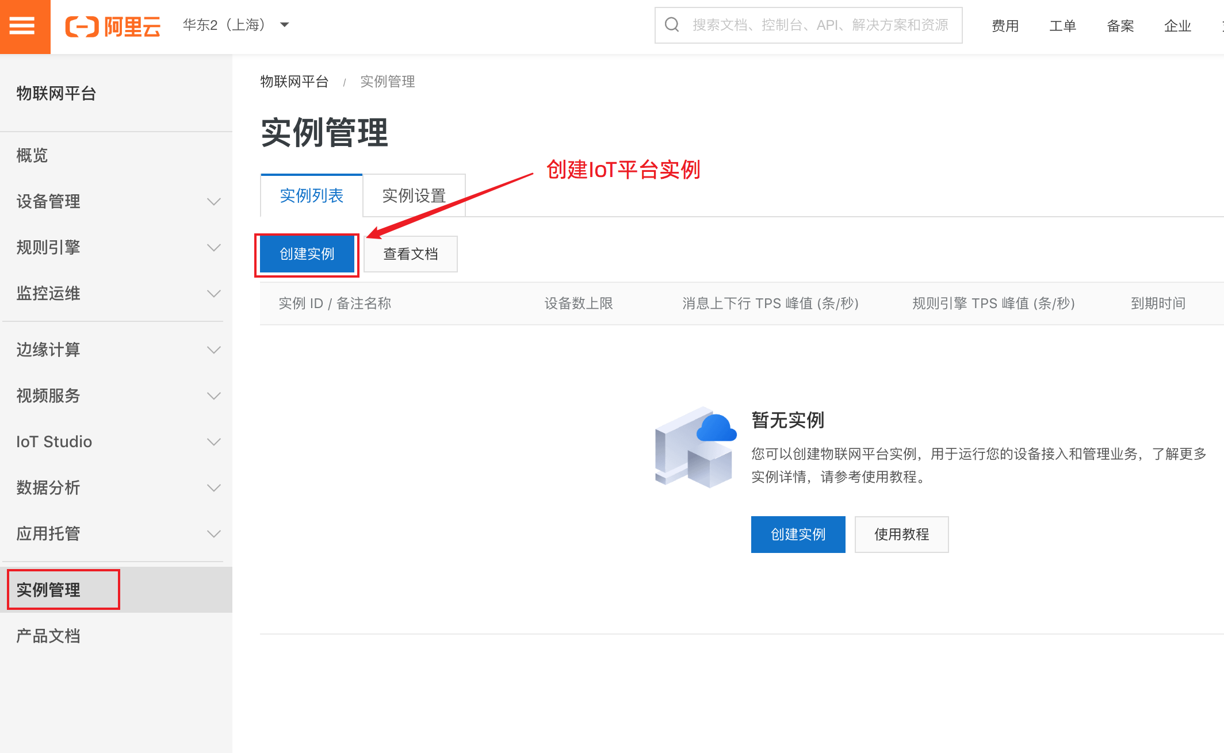The height and width of the screenshot is (753, 1224).
Task: Open 产品文档 from the sidebar
Action: click(48, 635)
